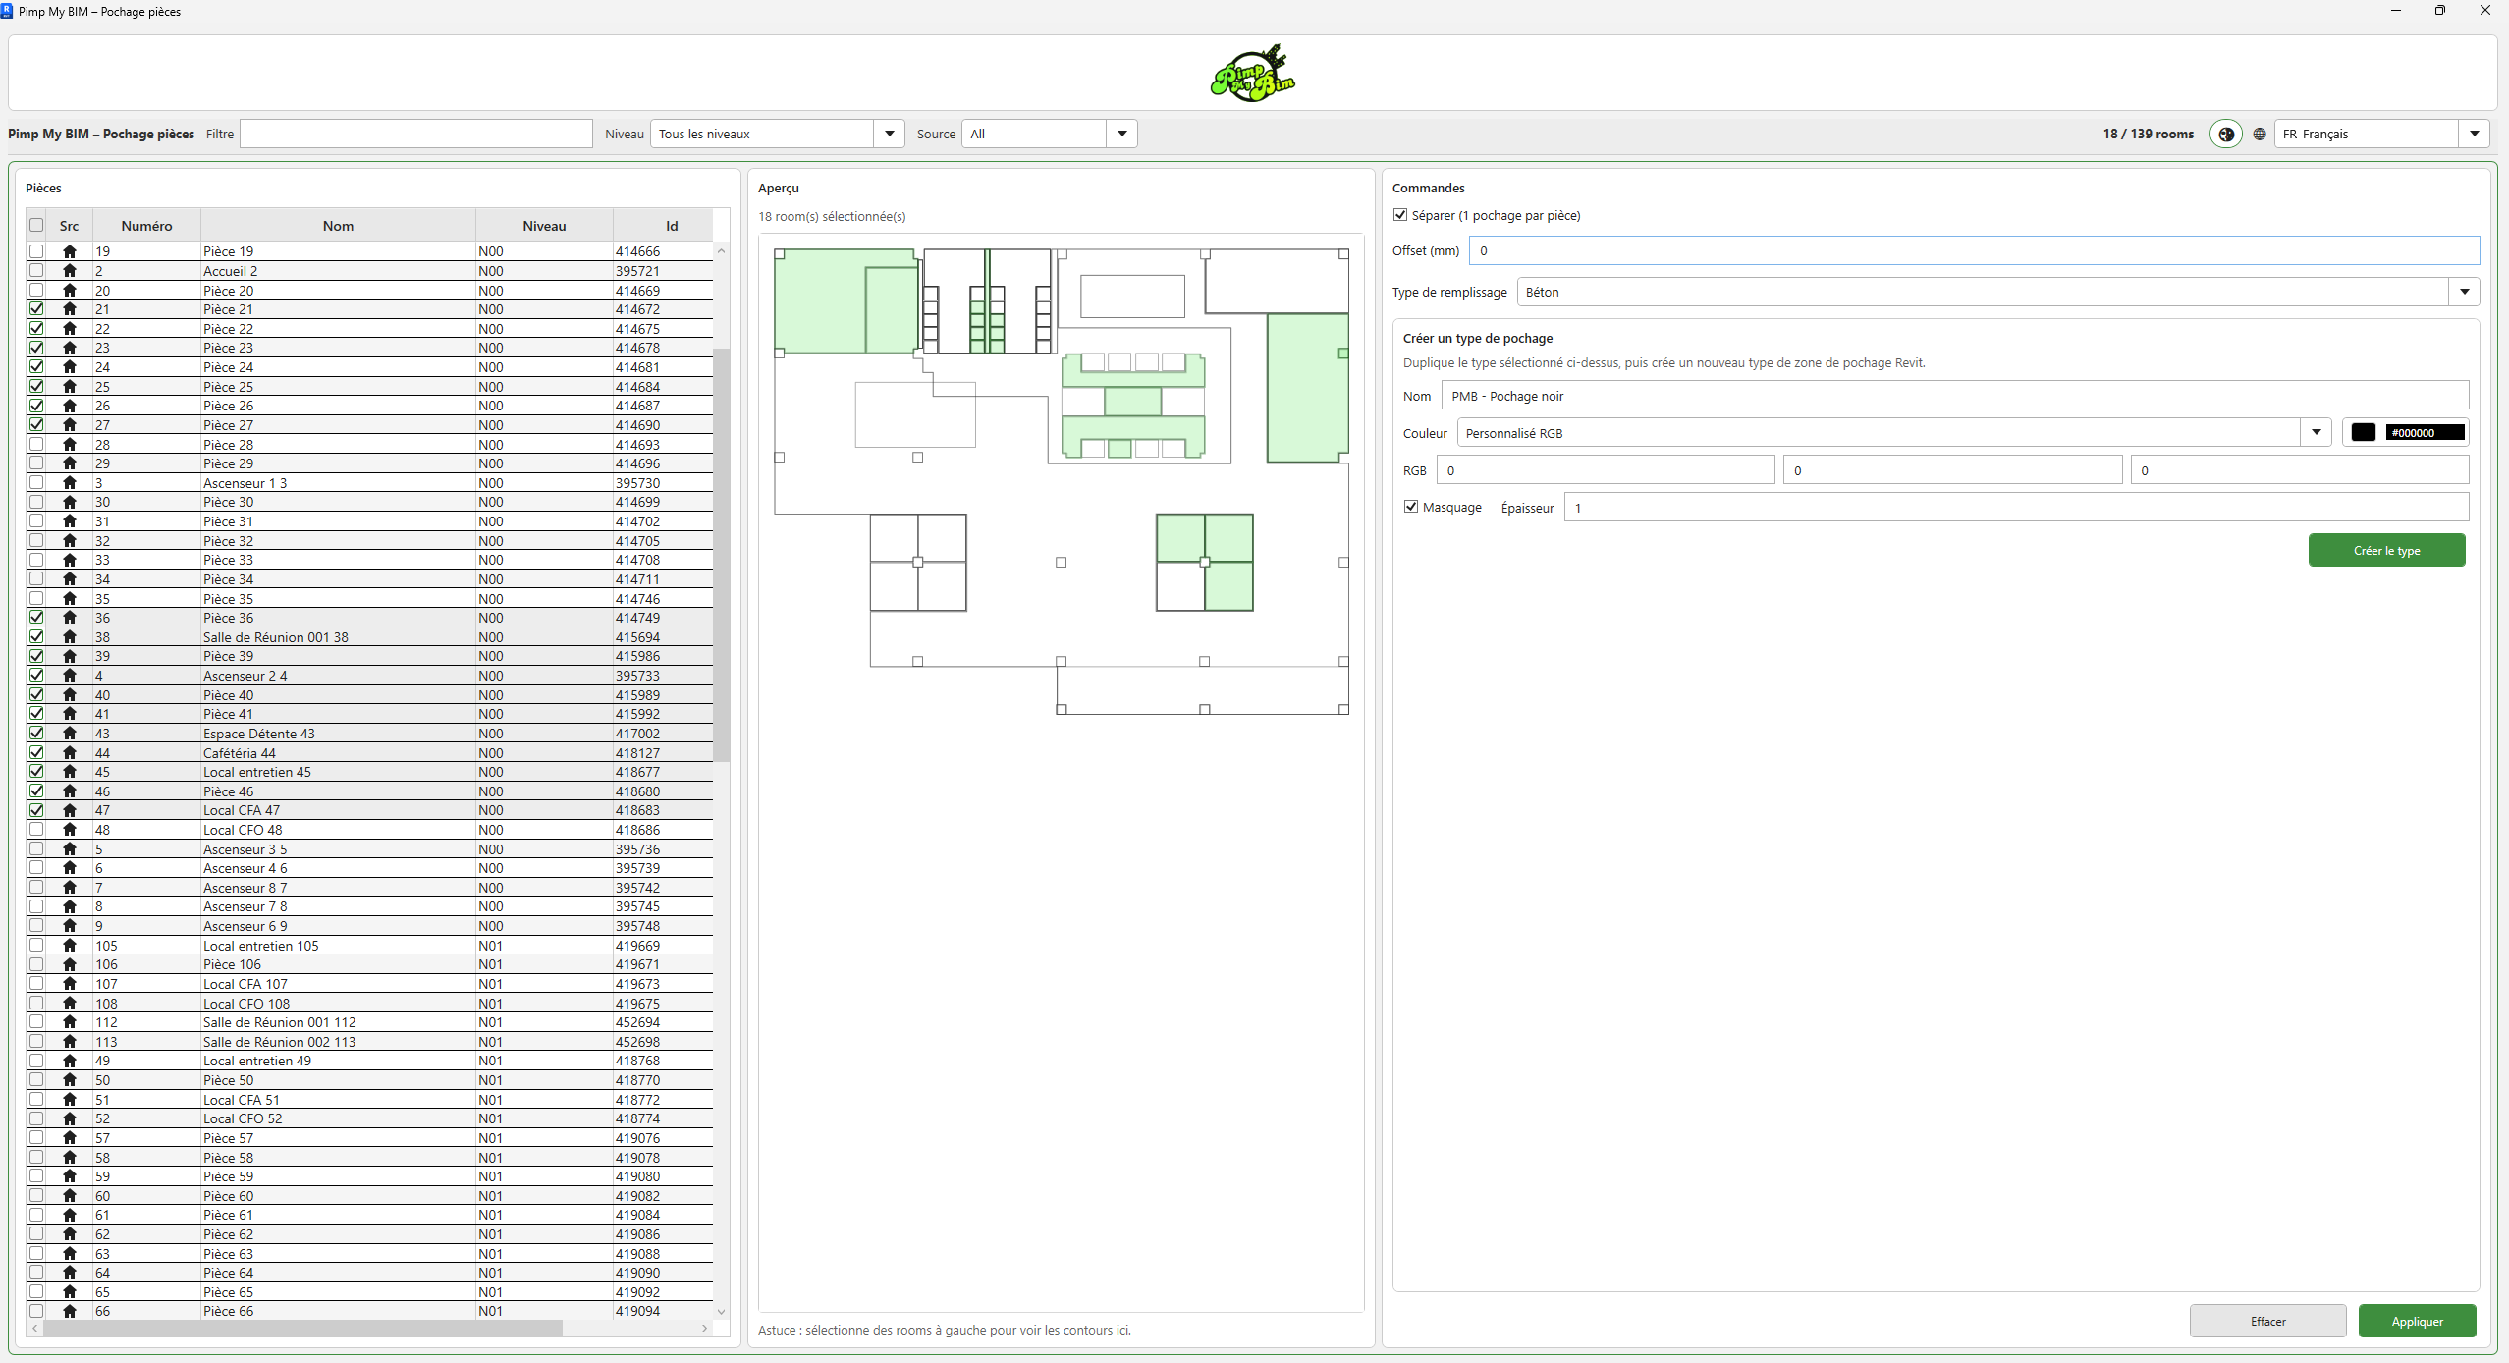
Task: Click the globe language icon
Action: 2260,135
